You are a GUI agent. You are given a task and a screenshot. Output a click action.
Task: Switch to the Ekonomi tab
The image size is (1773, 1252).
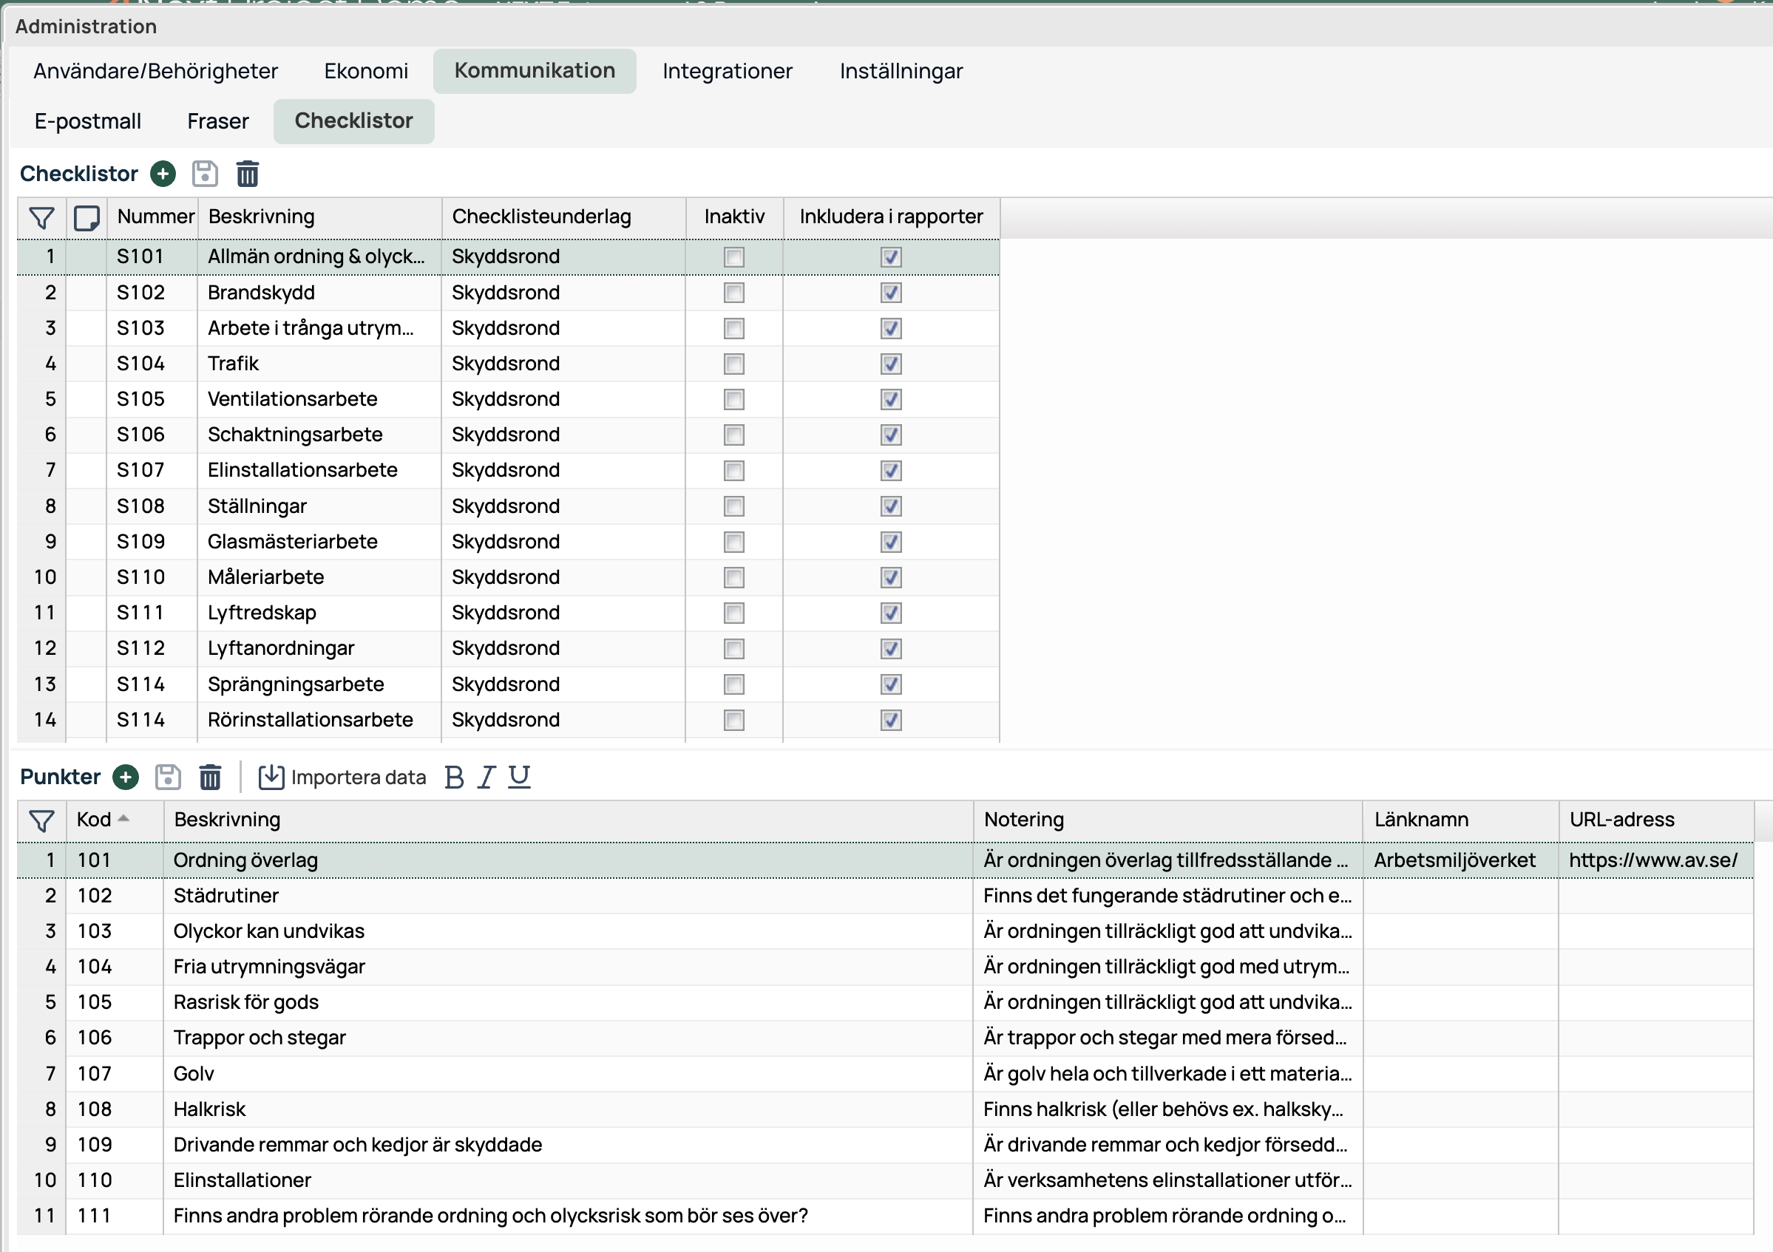(x=365, y=71)
